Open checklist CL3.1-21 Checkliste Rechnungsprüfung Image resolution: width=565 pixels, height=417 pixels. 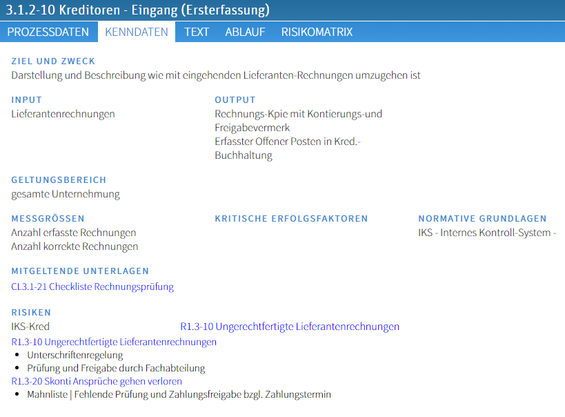click(x=92, y=287)
